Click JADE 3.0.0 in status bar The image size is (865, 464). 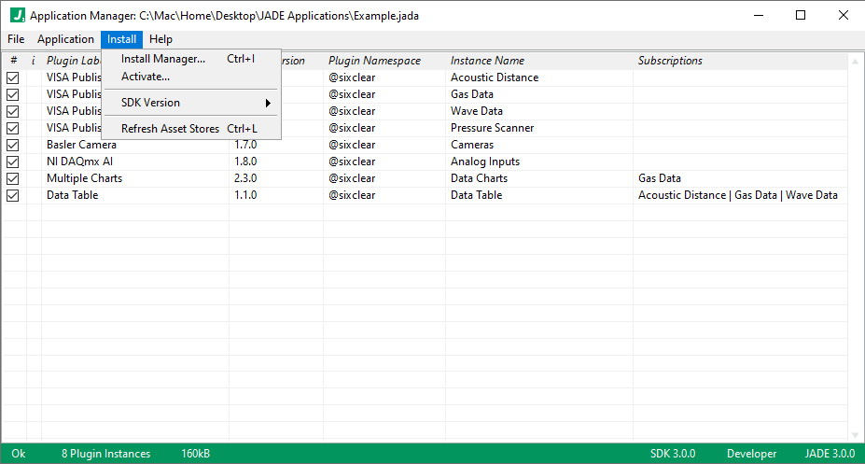(830, 454)
